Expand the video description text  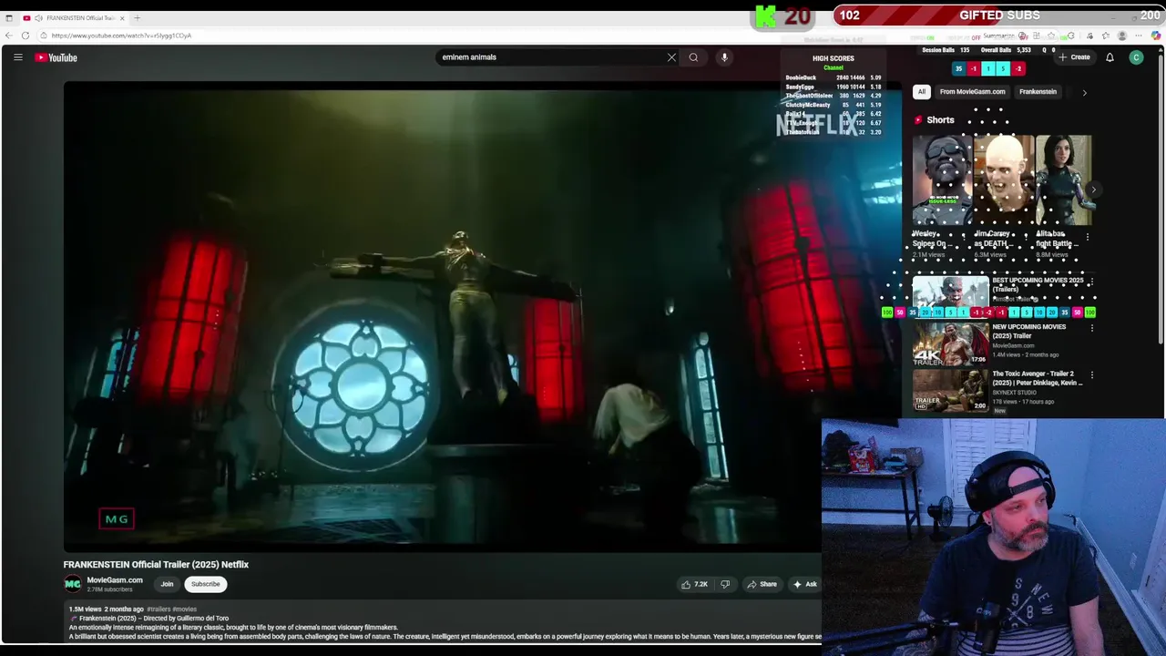[x=445, y=622]
